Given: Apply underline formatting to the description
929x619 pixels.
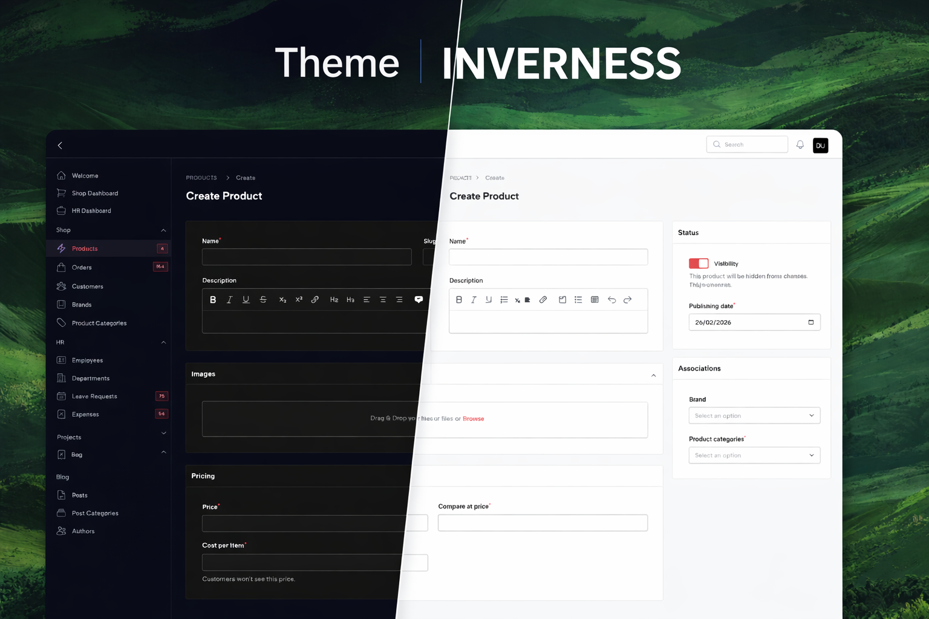Looking at the screenshot, I should pyautogui.click(x=246, y=299).
